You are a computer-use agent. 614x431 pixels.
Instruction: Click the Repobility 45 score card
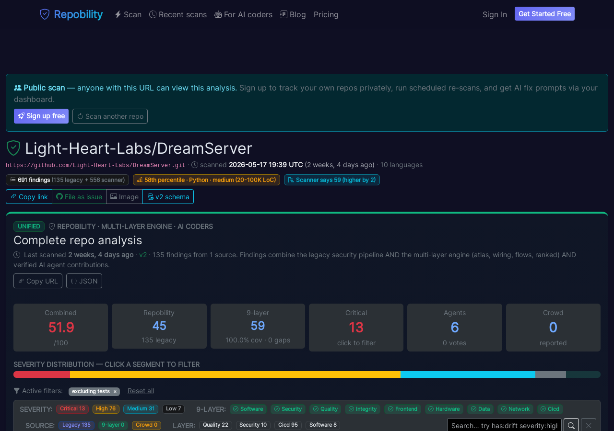point(159,326)
